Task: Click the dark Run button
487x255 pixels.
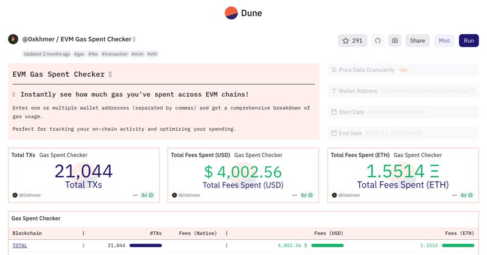Action: [x=469, y=41]
